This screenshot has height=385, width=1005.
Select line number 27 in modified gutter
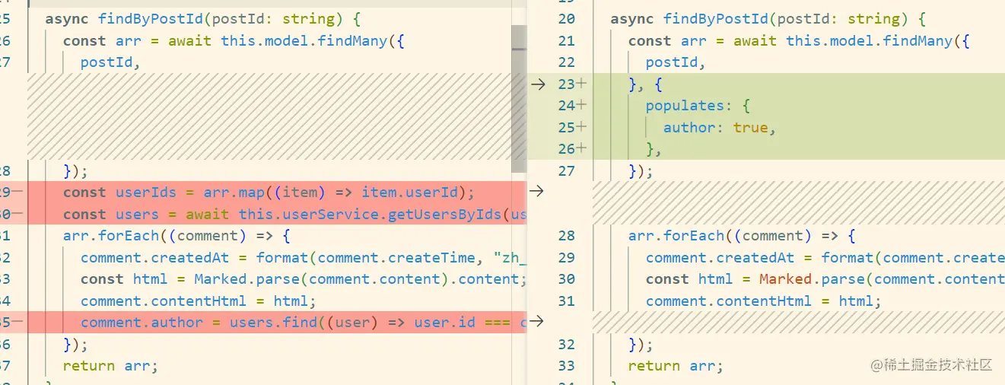[x=567, y=171]
